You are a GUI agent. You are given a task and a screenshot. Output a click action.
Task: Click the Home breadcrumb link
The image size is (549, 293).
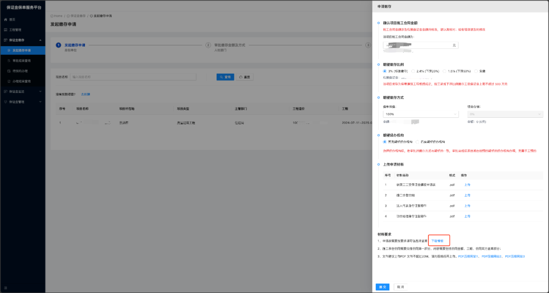pos(58,16)
